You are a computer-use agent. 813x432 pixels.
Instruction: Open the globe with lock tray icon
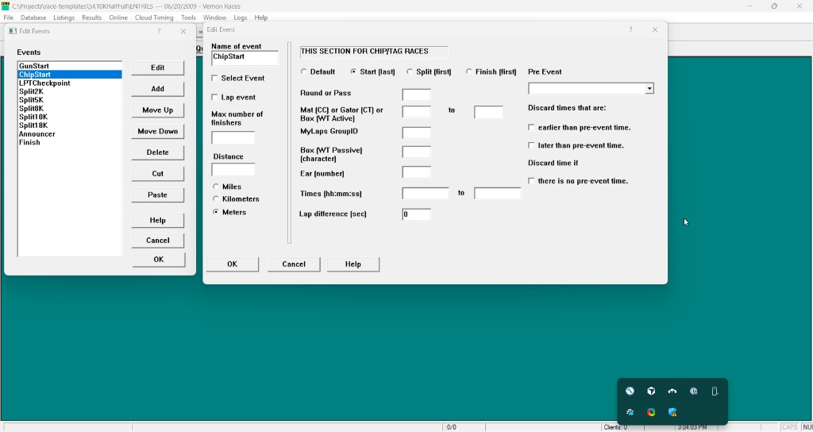pos(694,391)
